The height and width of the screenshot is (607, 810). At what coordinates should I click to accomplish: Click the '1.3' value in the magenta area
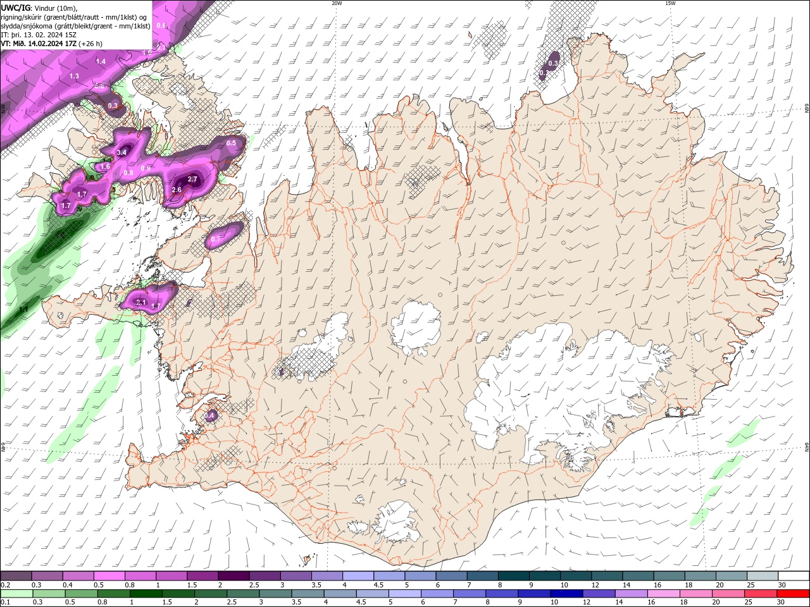click(74, 76)
